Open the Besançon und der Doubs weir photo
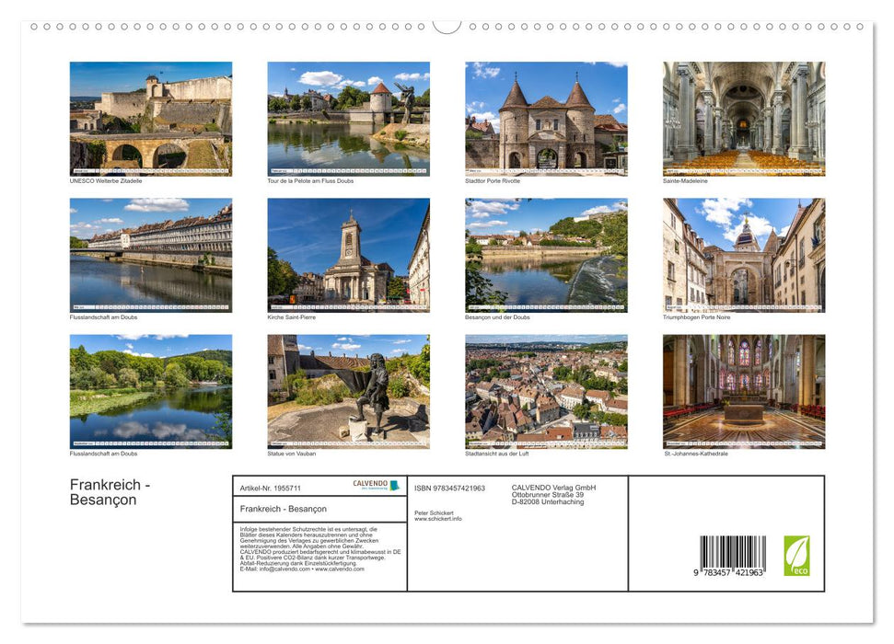 coord(545,254)
